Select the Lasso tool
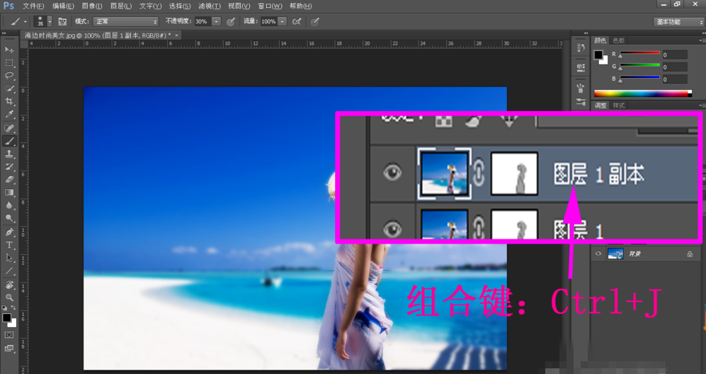The image size is (706, 374). click(9, 76)
